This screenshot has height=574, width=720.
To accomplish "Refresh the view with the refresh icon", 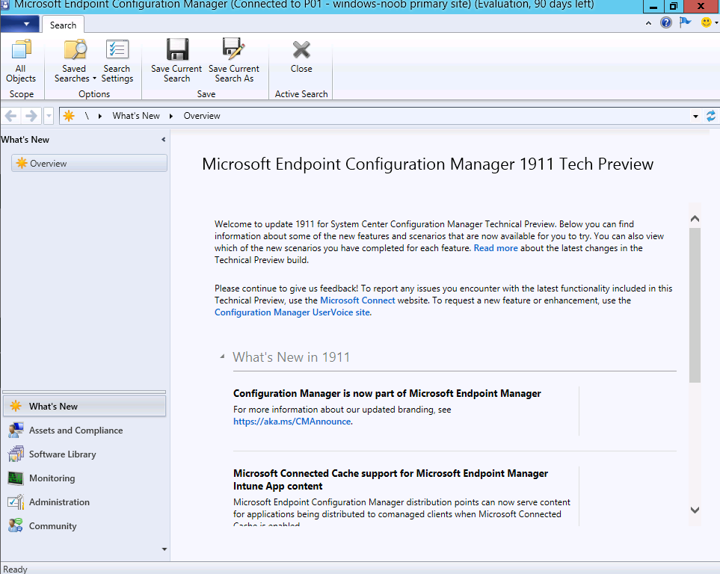I will click(x=710, y=116).
